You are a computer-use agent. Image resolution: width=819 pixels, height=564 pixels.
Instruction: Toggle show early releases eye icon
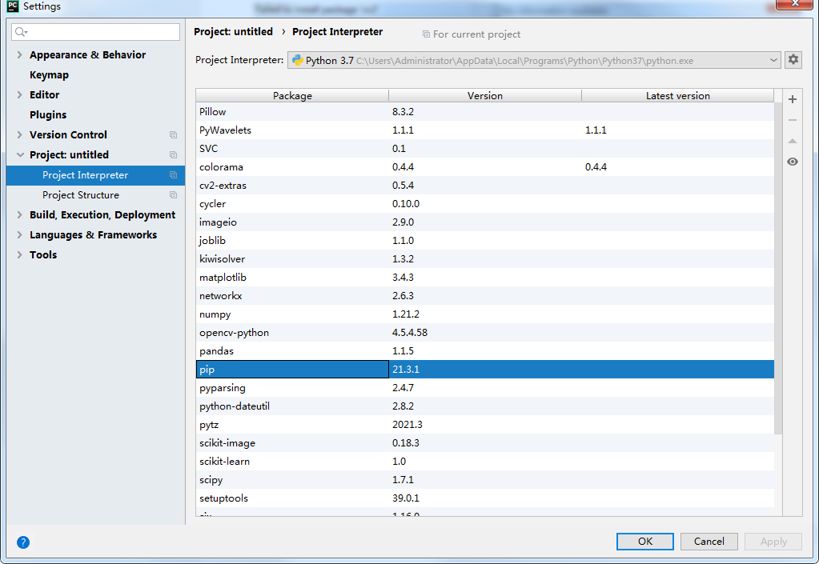tap(793, 162)
